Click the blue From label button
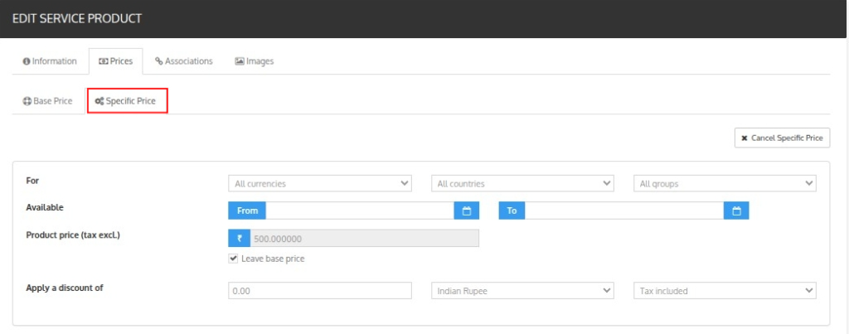The width and height of the screenshot is (849, 334). (x=247, y=211)
